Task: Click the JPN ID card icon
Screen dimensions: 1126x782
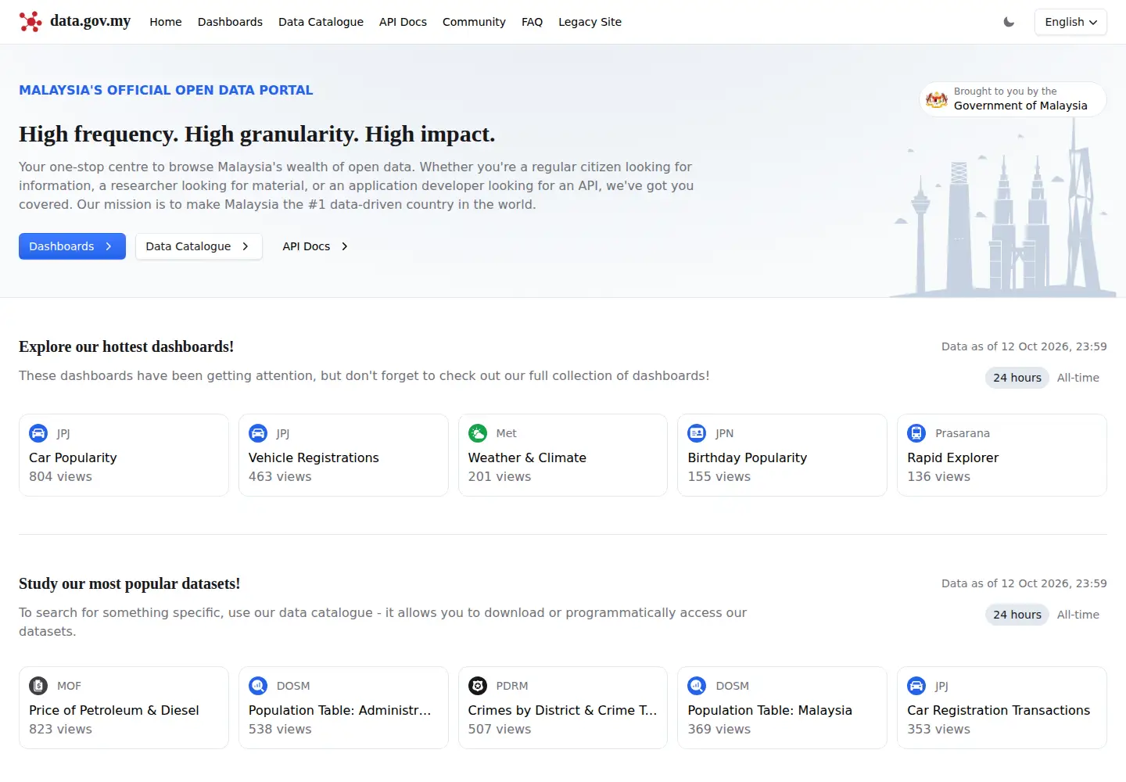Action: pyautogui.click(x=697, y=433)
